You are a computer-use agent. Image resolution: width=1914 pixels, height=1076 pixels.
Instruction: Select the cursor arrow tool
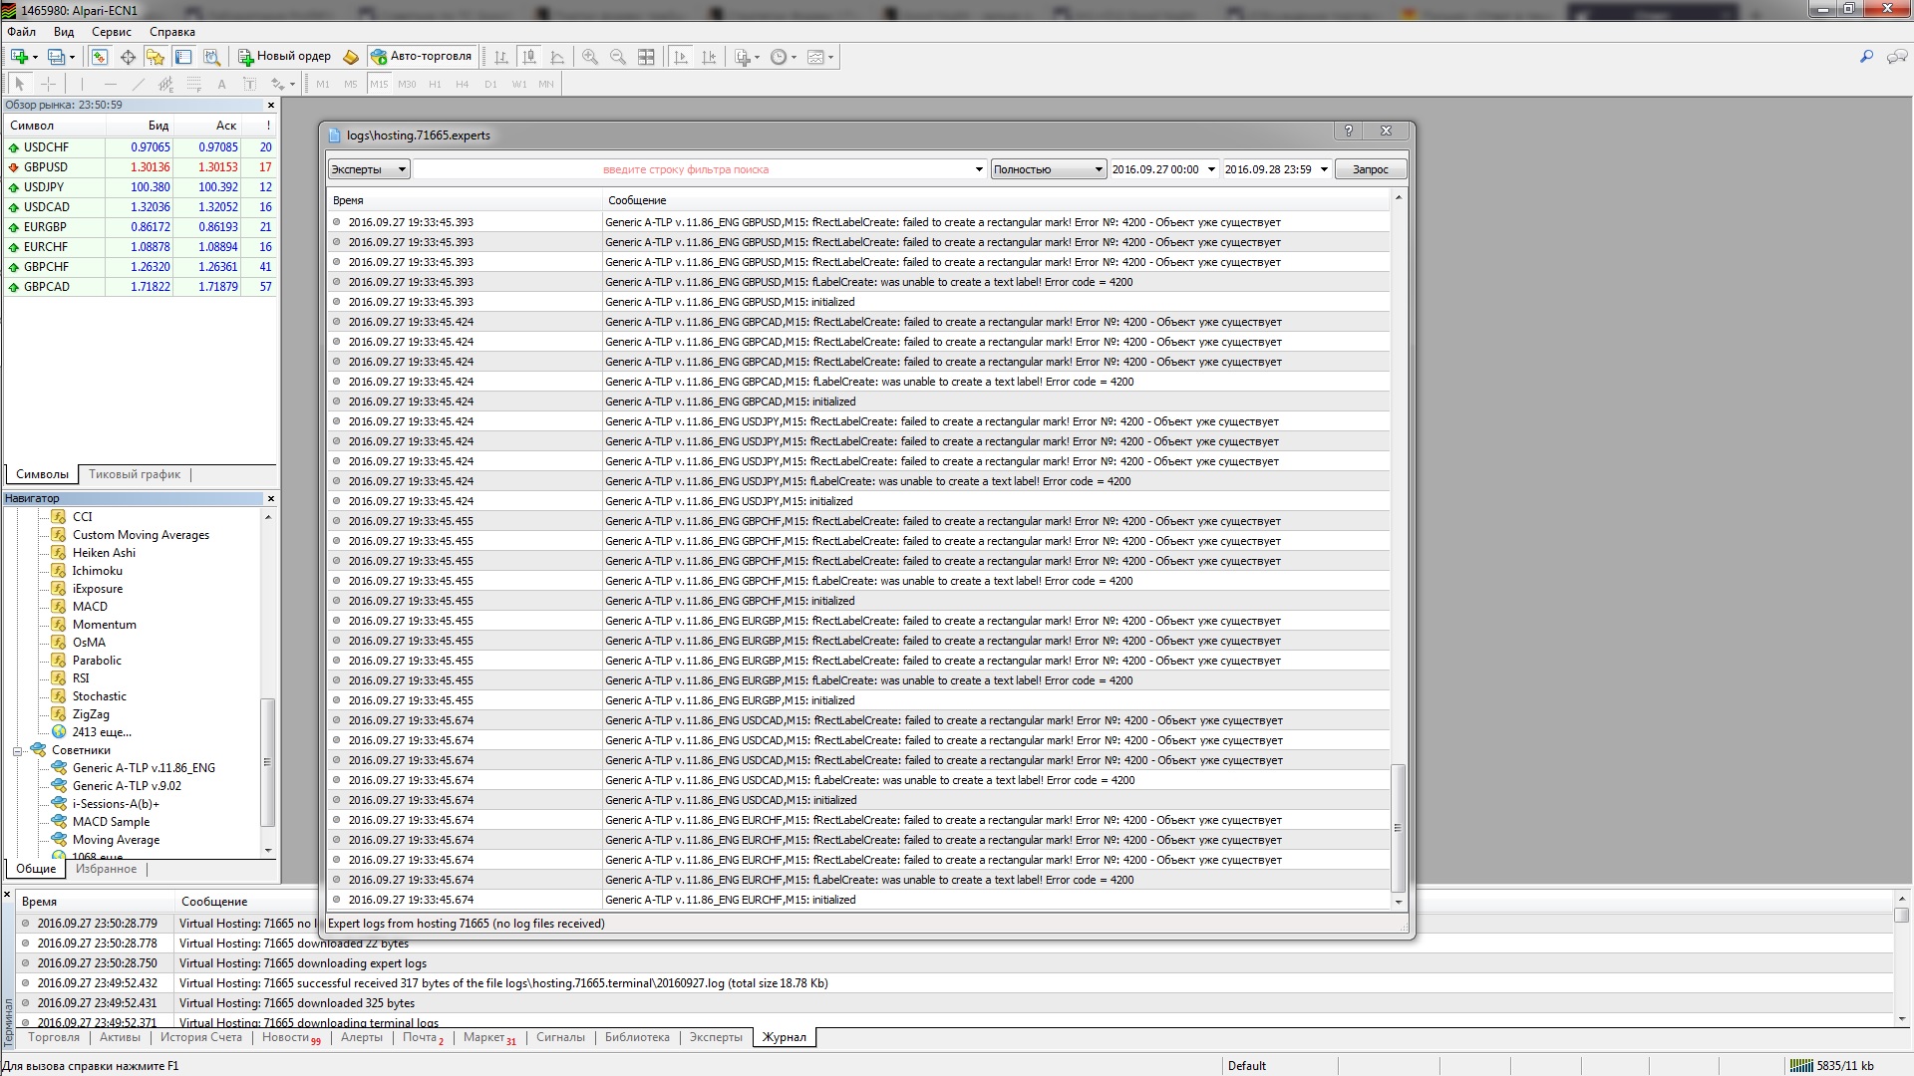(x=19, y=84)
